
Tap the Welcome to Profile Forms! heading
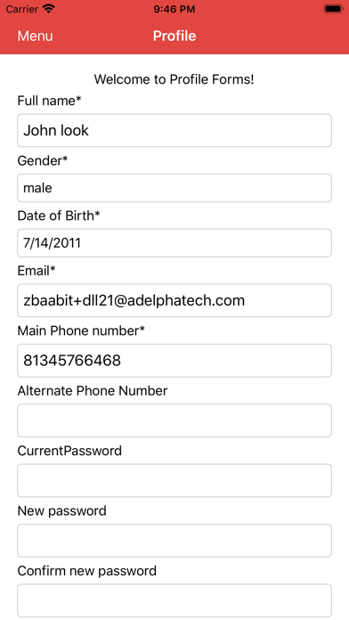pos(174,79)
